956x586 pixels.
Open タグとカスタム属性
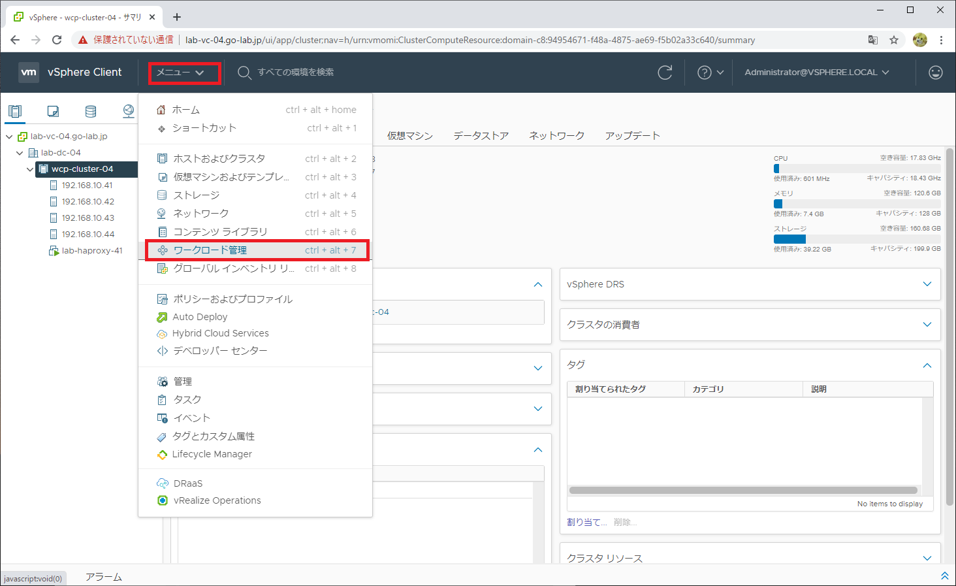click(x=255, y=436)
